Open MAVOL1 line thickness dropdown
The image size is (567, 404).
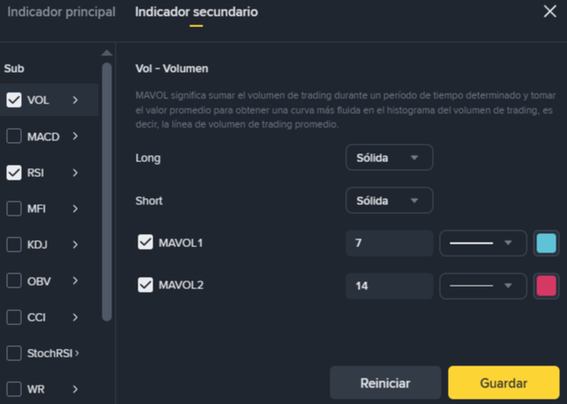coord(482,243)
